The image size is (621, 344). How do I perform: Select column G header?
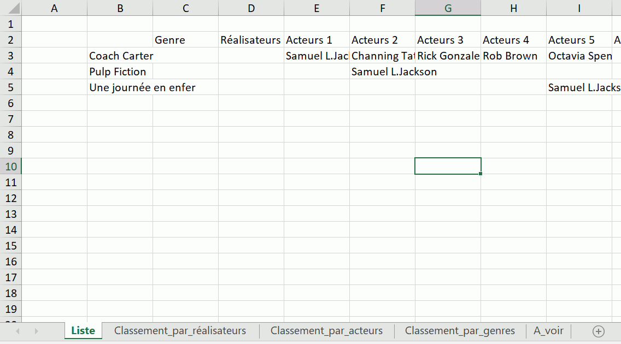coord(448,8)
